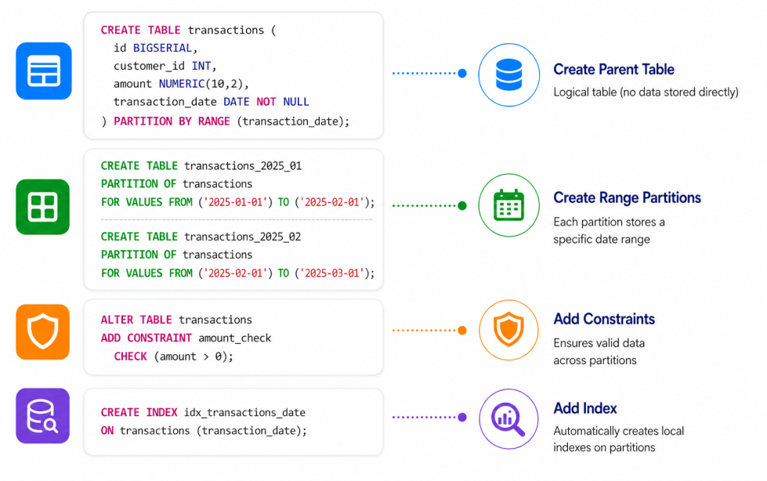Click the blue table layout icon
This screenshot has width=767, height=481.
coord(44,71)
